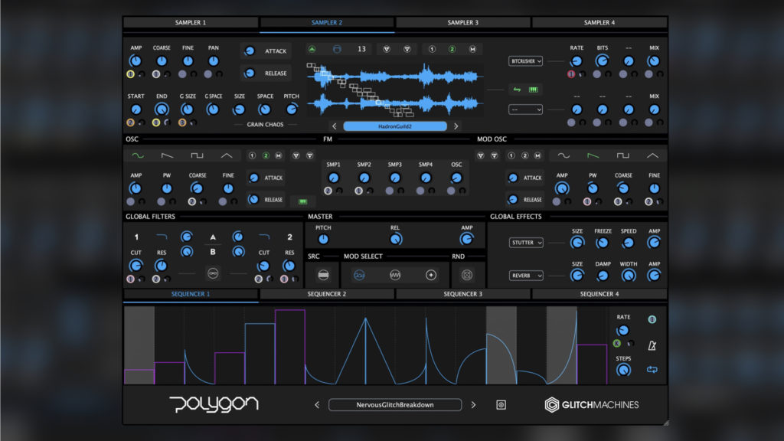The height and width of the screenshot is (441, 784).
Task: Click the blue loop mode icon above waveform
Action: [x=337, y=49]
